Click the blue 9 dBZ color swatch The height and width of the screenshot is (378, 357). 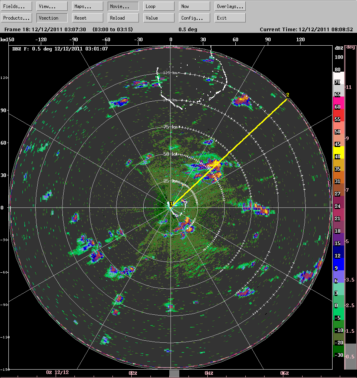(x=339, y=264)
